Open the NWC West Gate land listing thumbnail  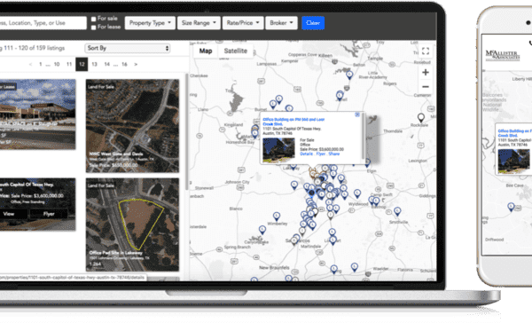click(132, 126)
